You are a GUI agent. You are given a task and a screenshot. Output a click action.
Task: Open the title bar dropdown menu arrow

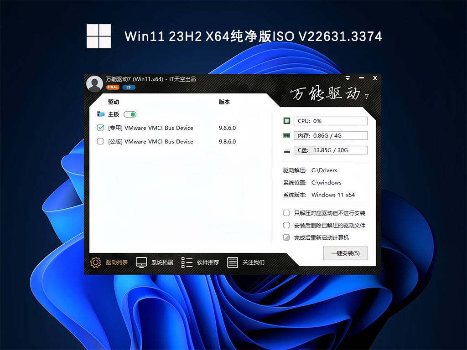[x=348, y=78]
